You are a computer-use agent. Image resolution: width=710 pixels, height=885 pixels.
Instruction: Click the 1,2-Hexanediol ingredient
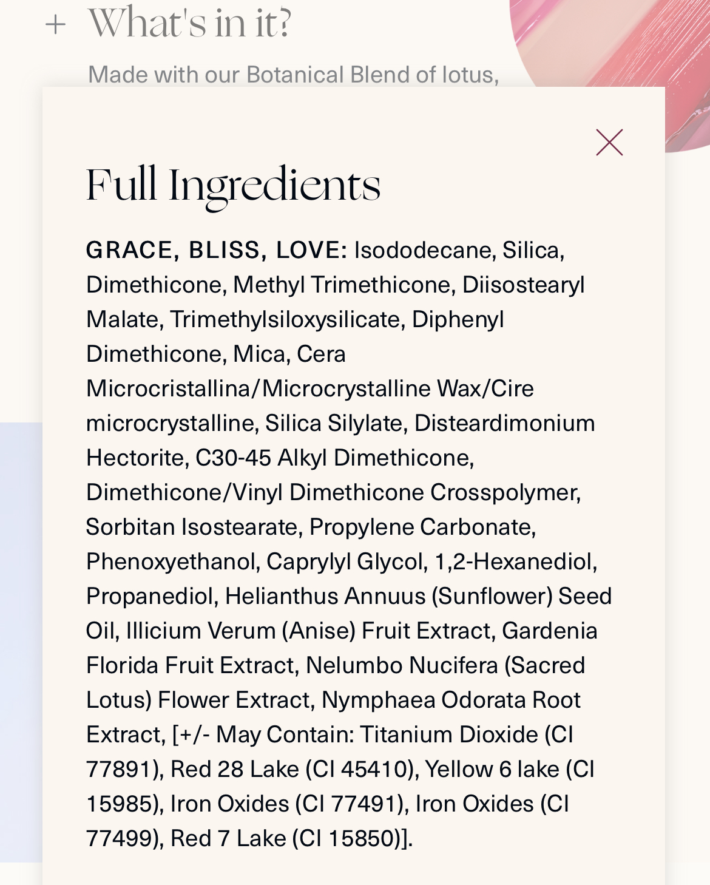(516, 561)
